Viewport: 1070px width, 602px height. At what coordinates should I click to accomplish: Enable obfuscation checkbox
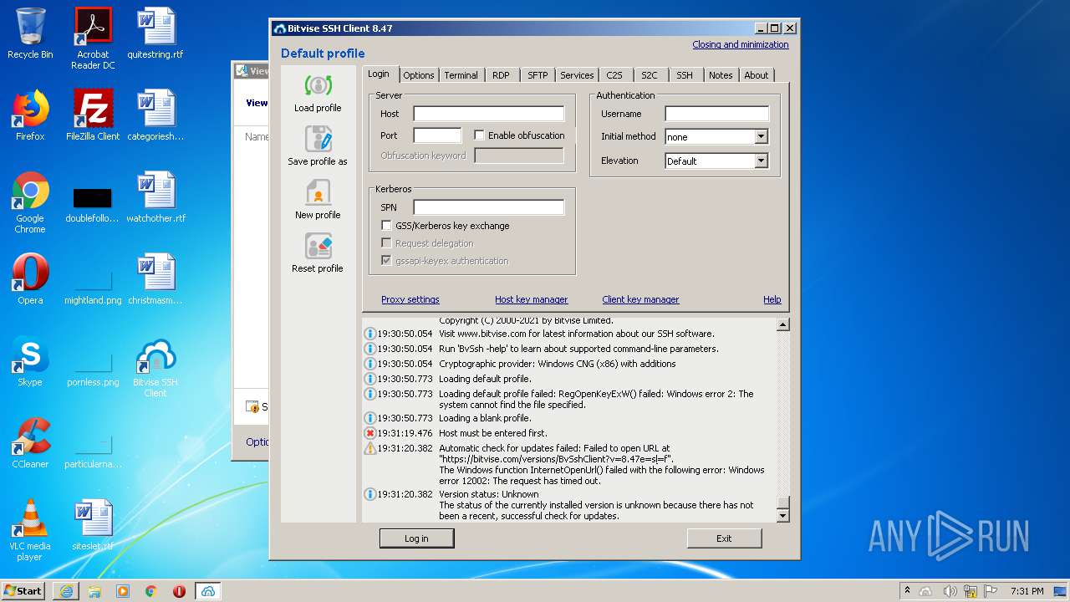[x=479, y=135]
